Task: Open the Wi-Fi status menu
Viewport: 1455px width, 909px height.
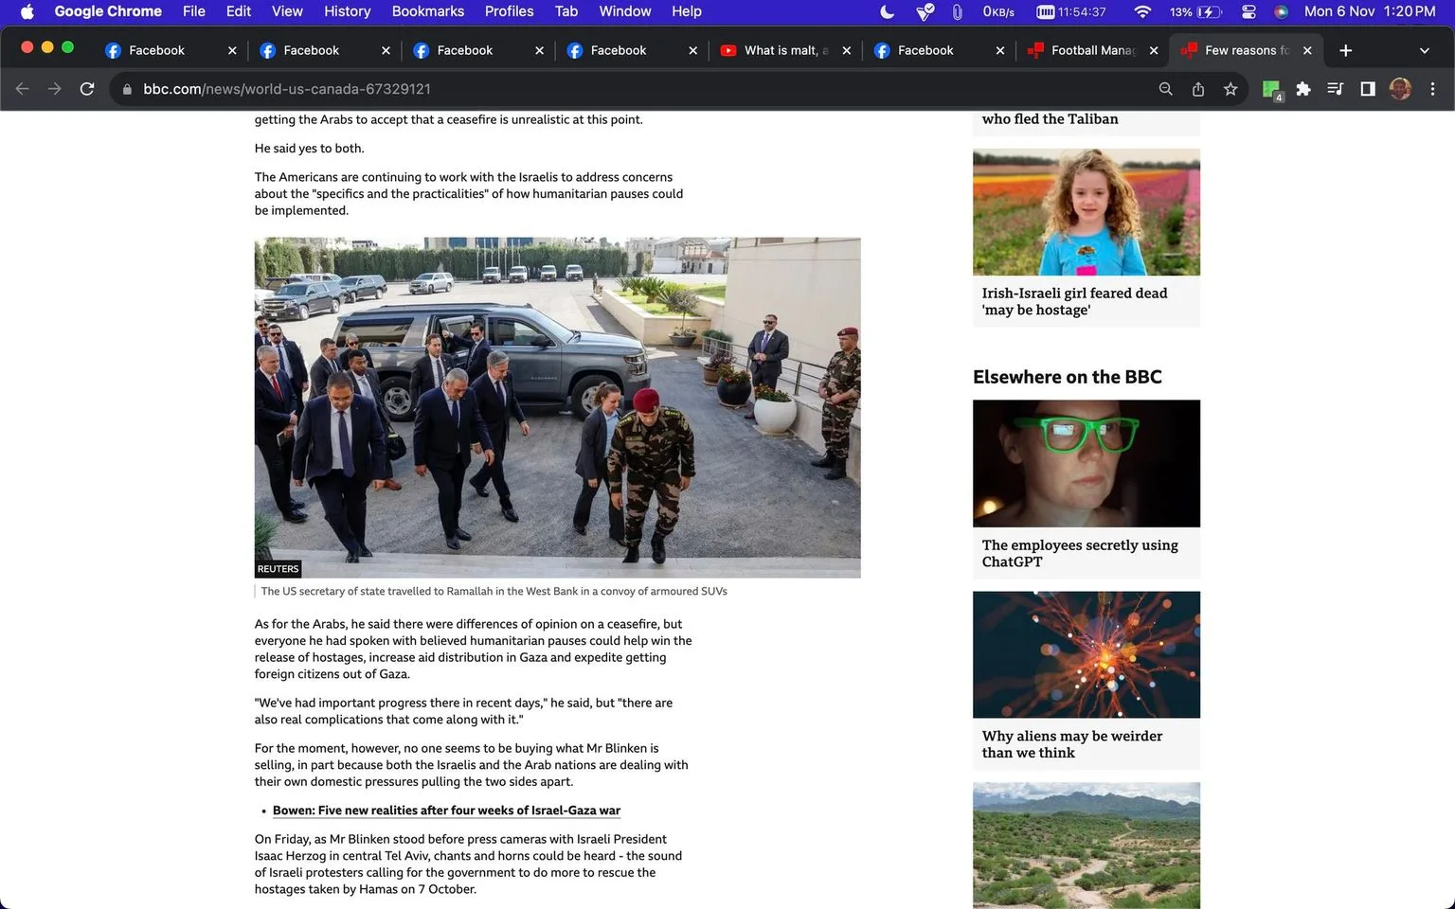Action: coord(1142,11)
